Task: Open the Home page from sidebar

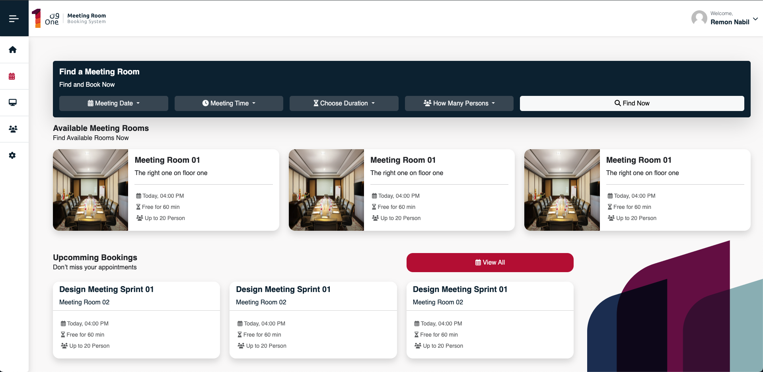Action: [13, 50]
